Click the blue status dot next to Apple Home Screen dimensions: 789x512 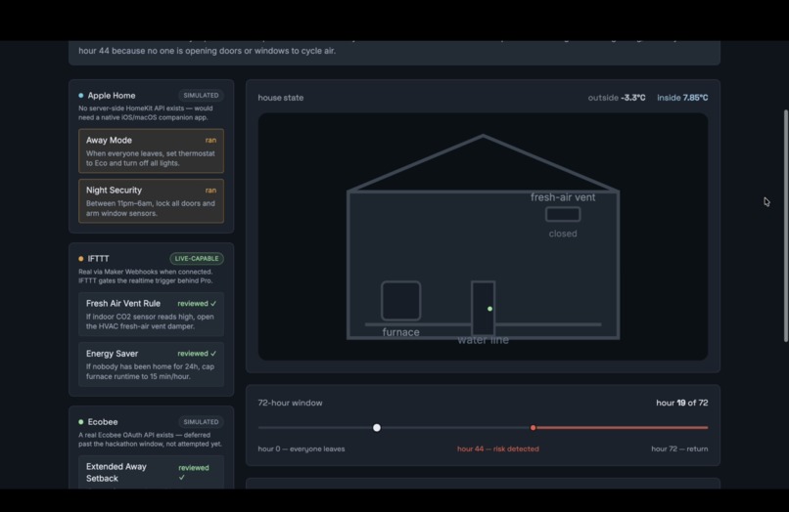tap(81, 96)
